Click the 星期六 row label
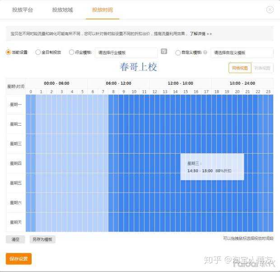This screenshot has width=280, height=272. 16,202
